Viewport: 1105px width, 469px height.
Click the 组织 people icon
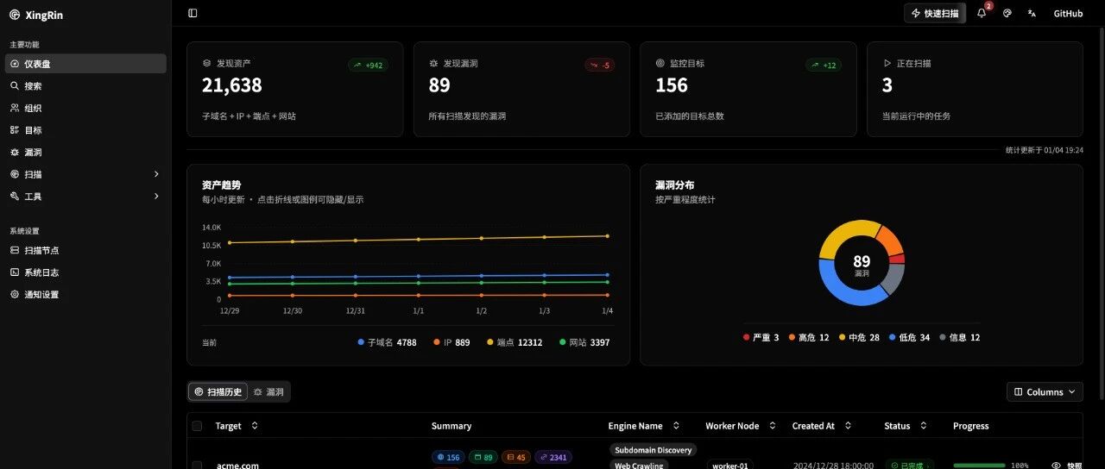(x=15, y=108)
